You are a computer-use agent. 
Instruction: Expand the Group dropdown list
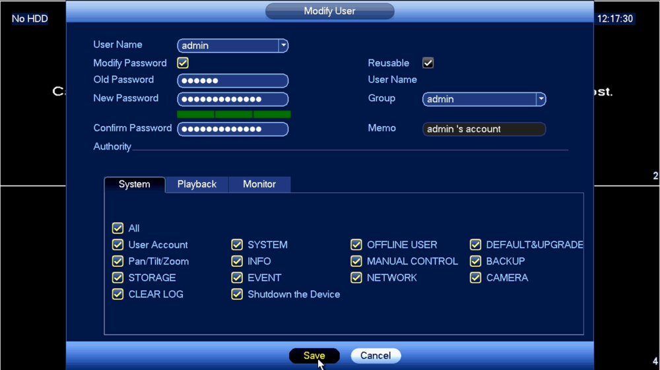point(541,99)
